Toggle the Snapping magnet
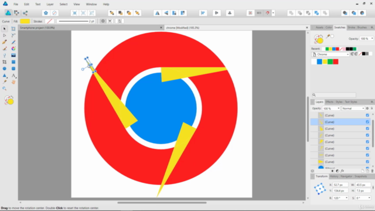Screen dimensions: 375x211 [268, 13]
